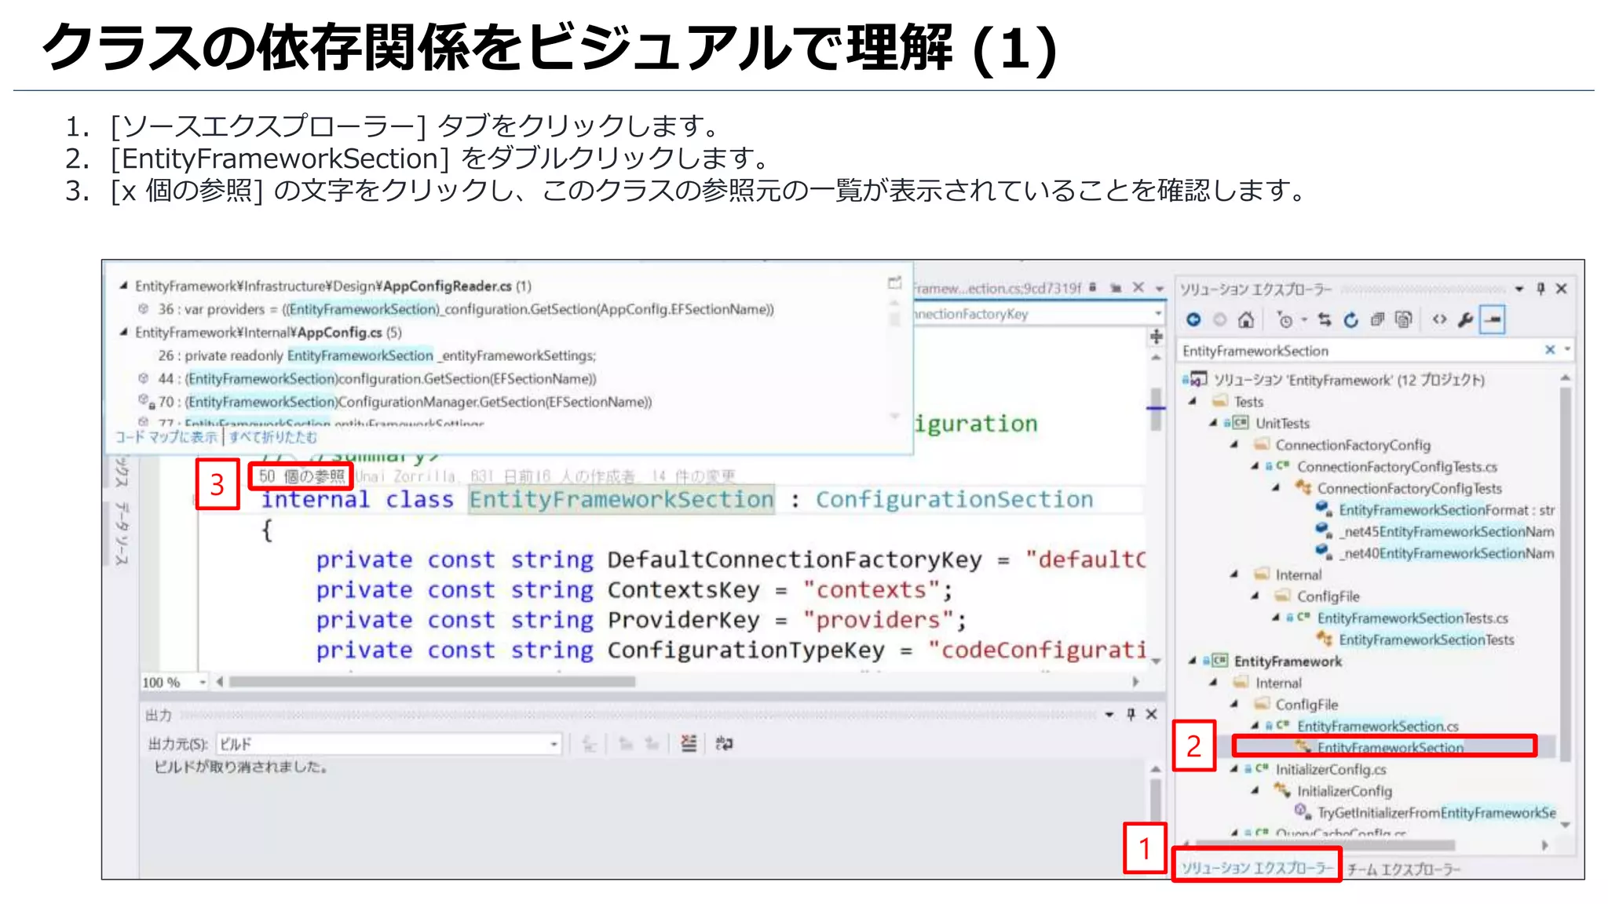Click Sync with Active Document arrows icon

point(1325,319)
